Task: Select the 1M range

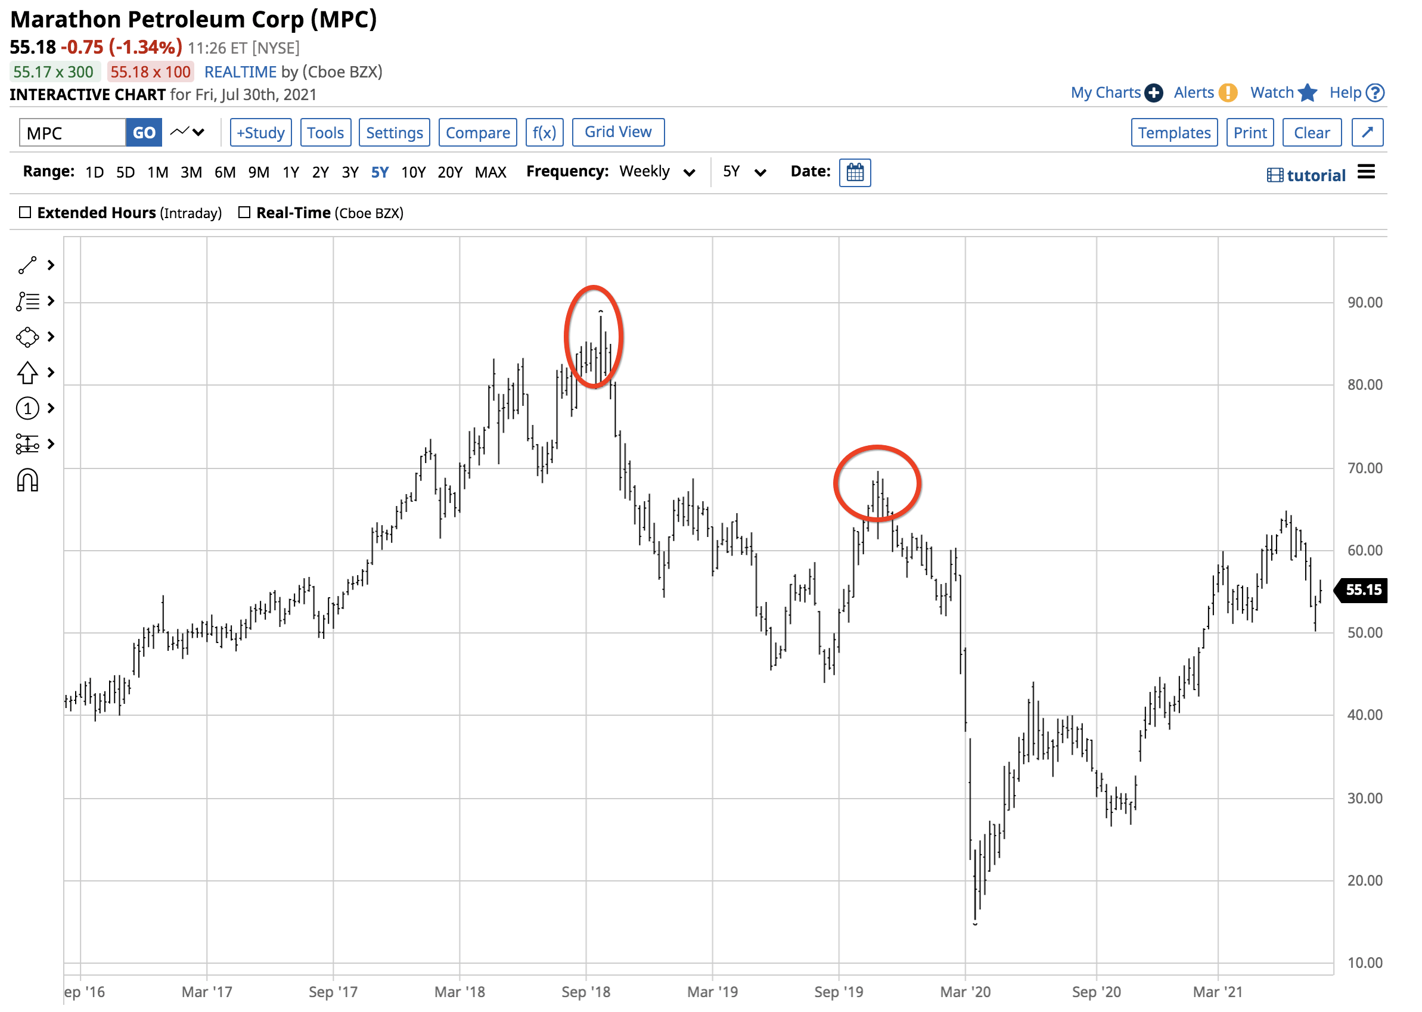Action: [158, 172]
